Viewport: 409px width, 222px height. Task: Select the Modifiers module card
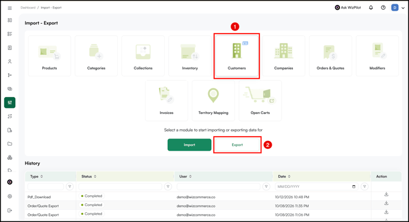[377, 56]
